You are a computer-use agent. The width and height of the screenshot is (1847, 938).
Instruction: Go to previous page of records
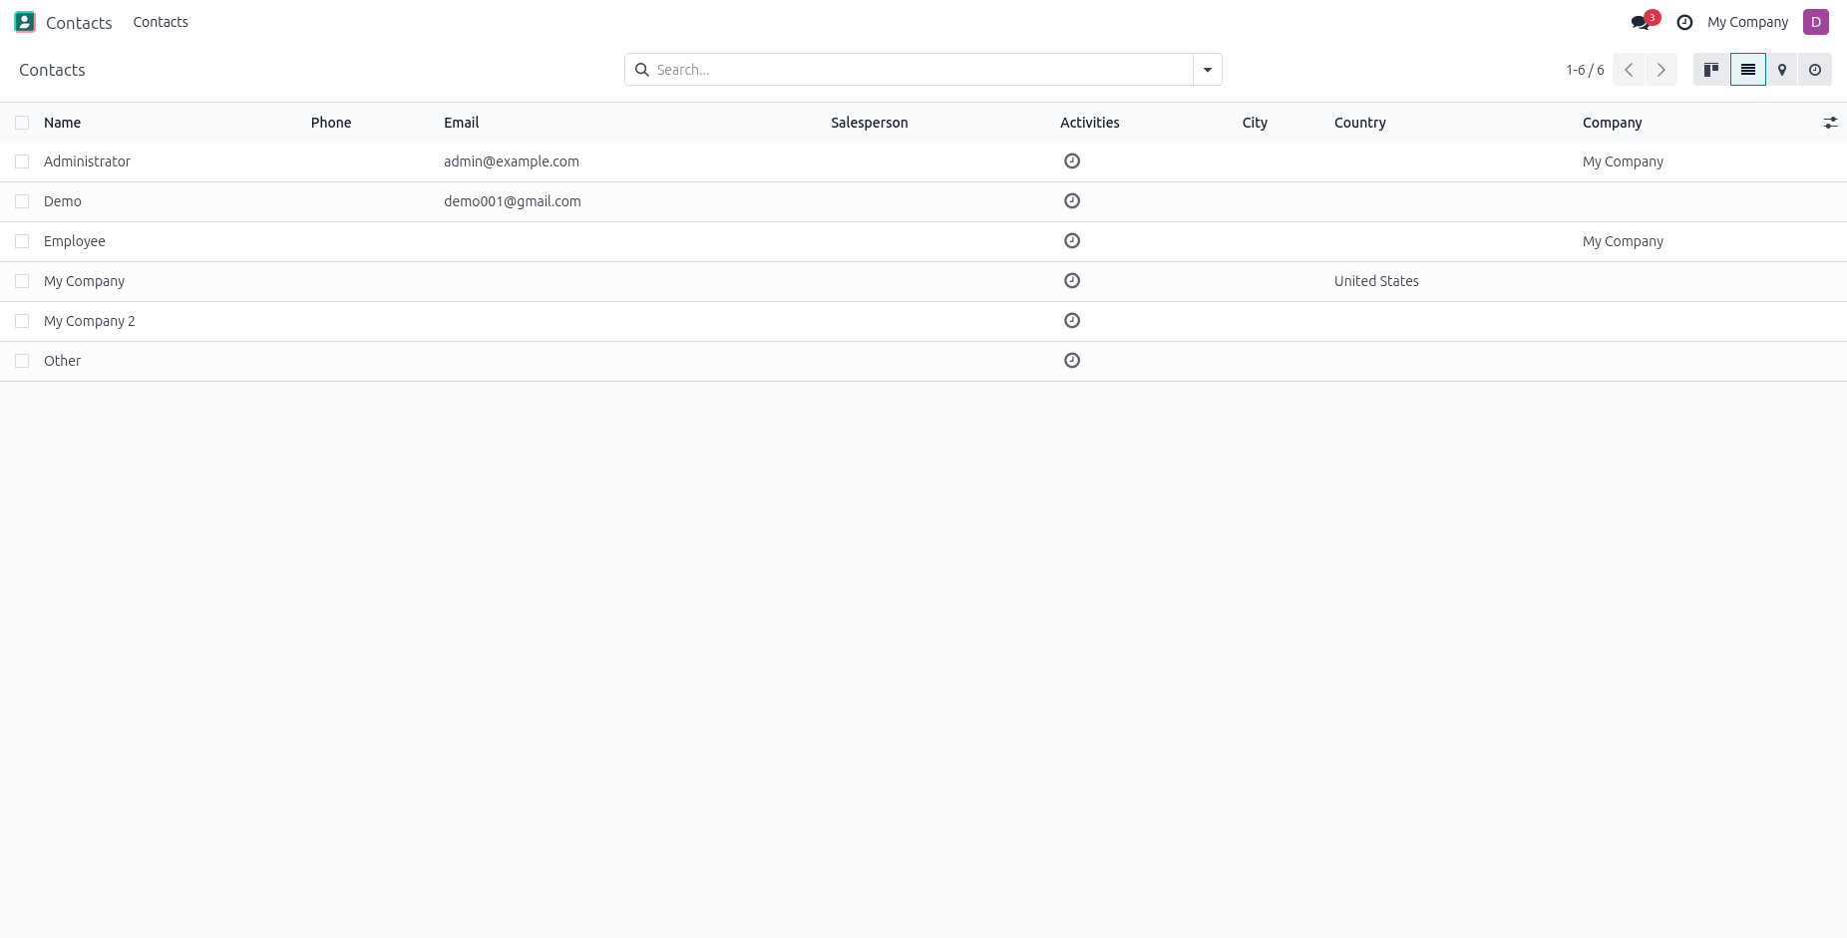pos(1629,70)
